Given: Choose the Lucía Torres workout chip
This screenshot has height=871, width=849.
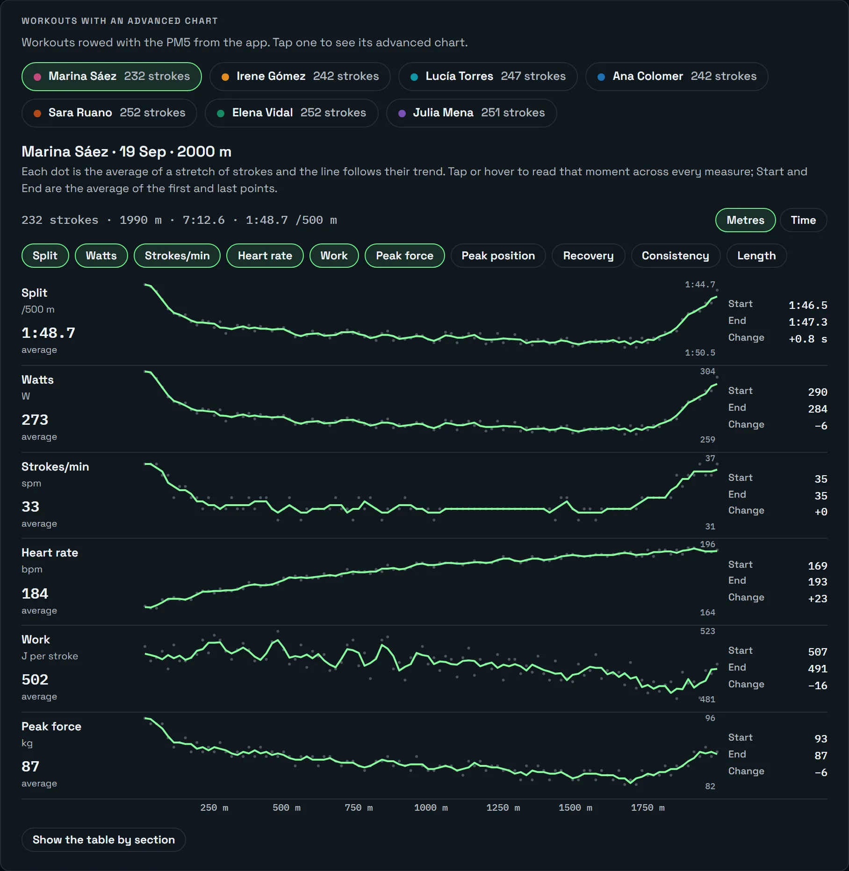Looking at the screenshot, I should pyautogui.click(x=488, y=76).
